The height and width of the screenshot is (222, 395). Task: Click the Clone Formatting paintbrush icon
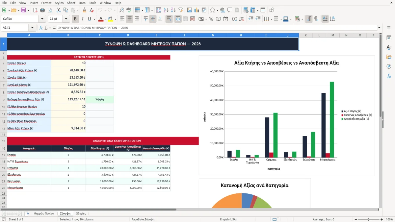click(x=84, y=10)
